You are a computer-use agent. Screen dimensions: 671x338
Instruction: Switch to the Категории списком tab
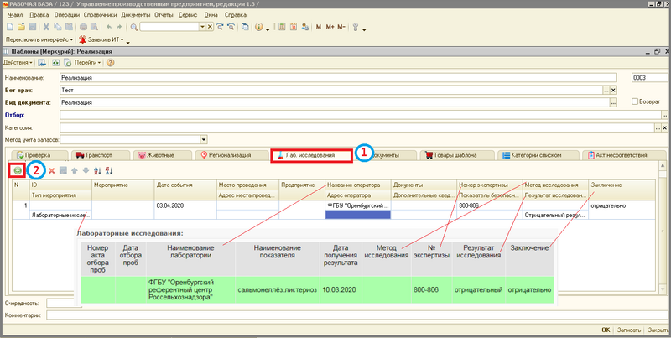coord(536,155)
